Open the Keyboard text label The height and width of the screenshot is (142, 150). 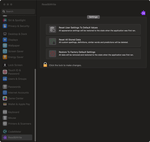[x=14, y=112]
